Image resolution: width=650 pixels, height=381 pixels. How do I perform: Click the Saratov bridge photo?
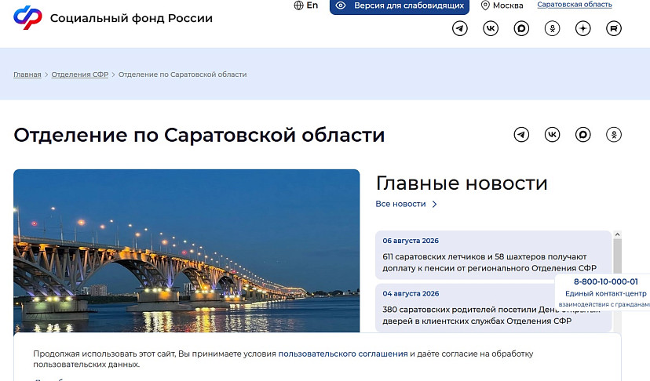pyautogui.click(x=187, y=251)
